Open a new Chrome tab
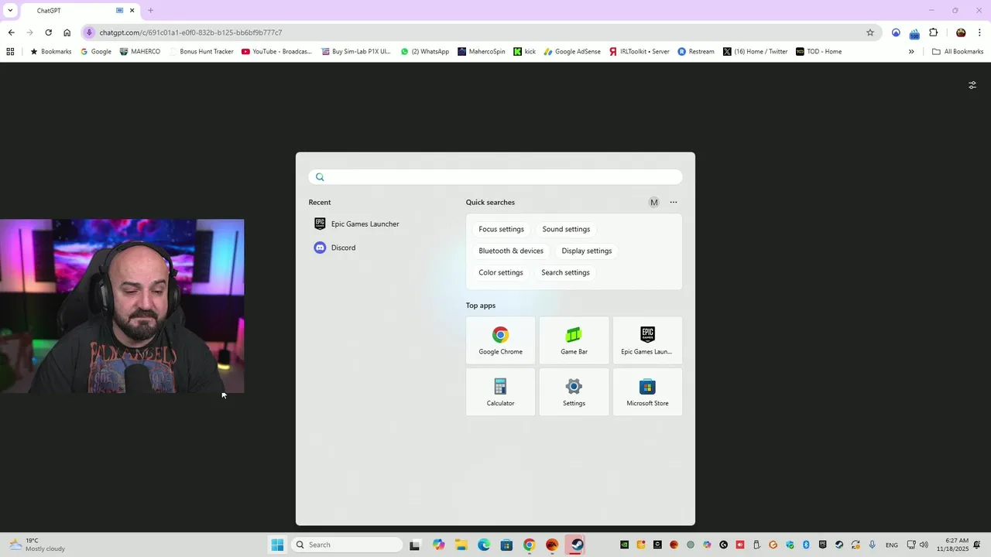The width and height of the screenshot is (991, 557). point(150,11)
